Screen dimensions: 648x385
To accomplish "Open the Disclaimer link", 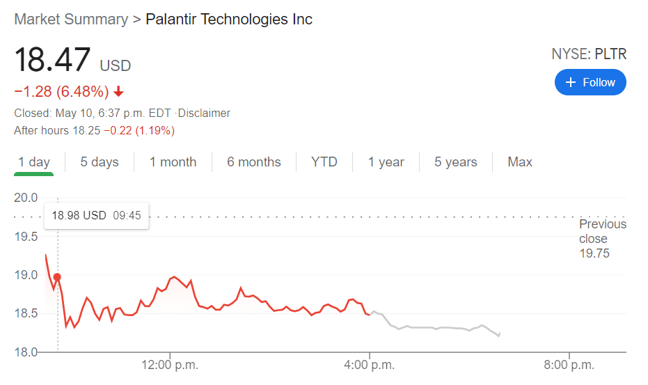I will click(205, 113).
